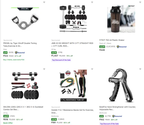View 11 Pcs resistance tube set image
Viewport: 144px width, 125px height.
coord(73,85)
